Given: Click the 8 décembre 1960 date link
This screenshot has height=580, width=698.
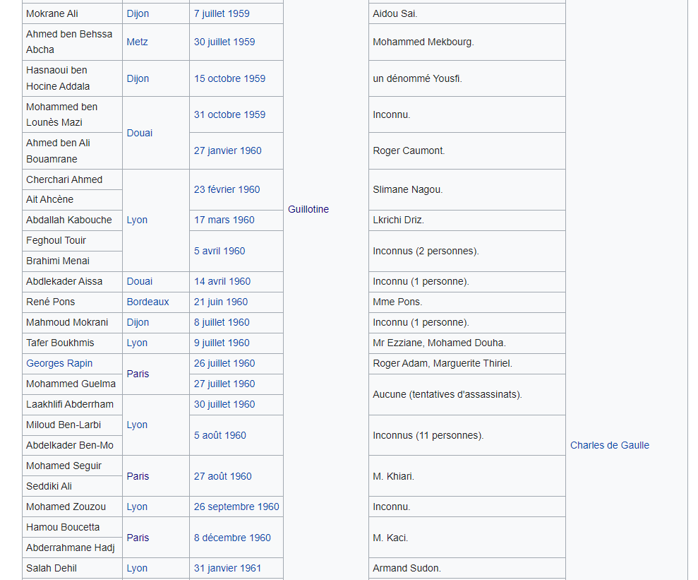Looking at the screenshot, I should 232,538.
